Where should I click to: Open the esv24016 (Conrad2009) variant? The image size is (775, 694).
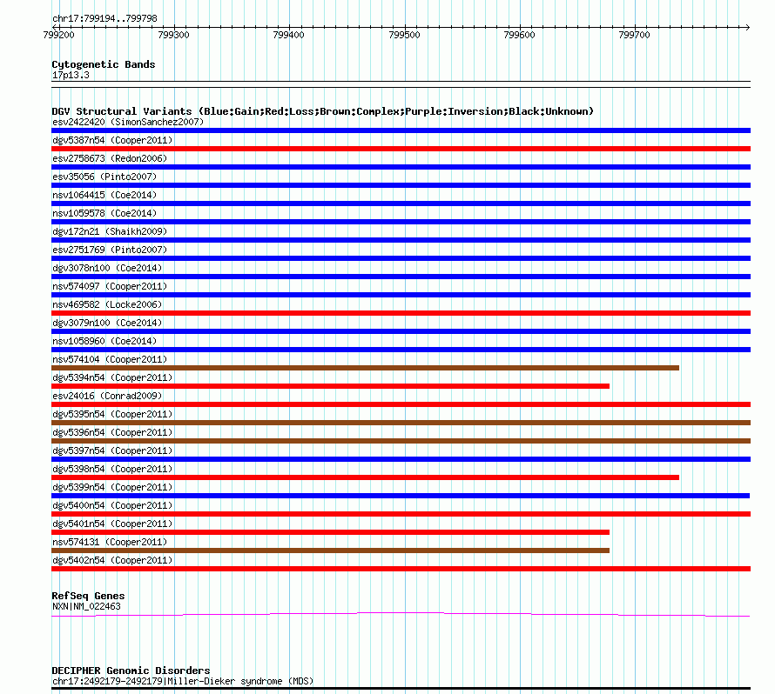pos(107,396)
